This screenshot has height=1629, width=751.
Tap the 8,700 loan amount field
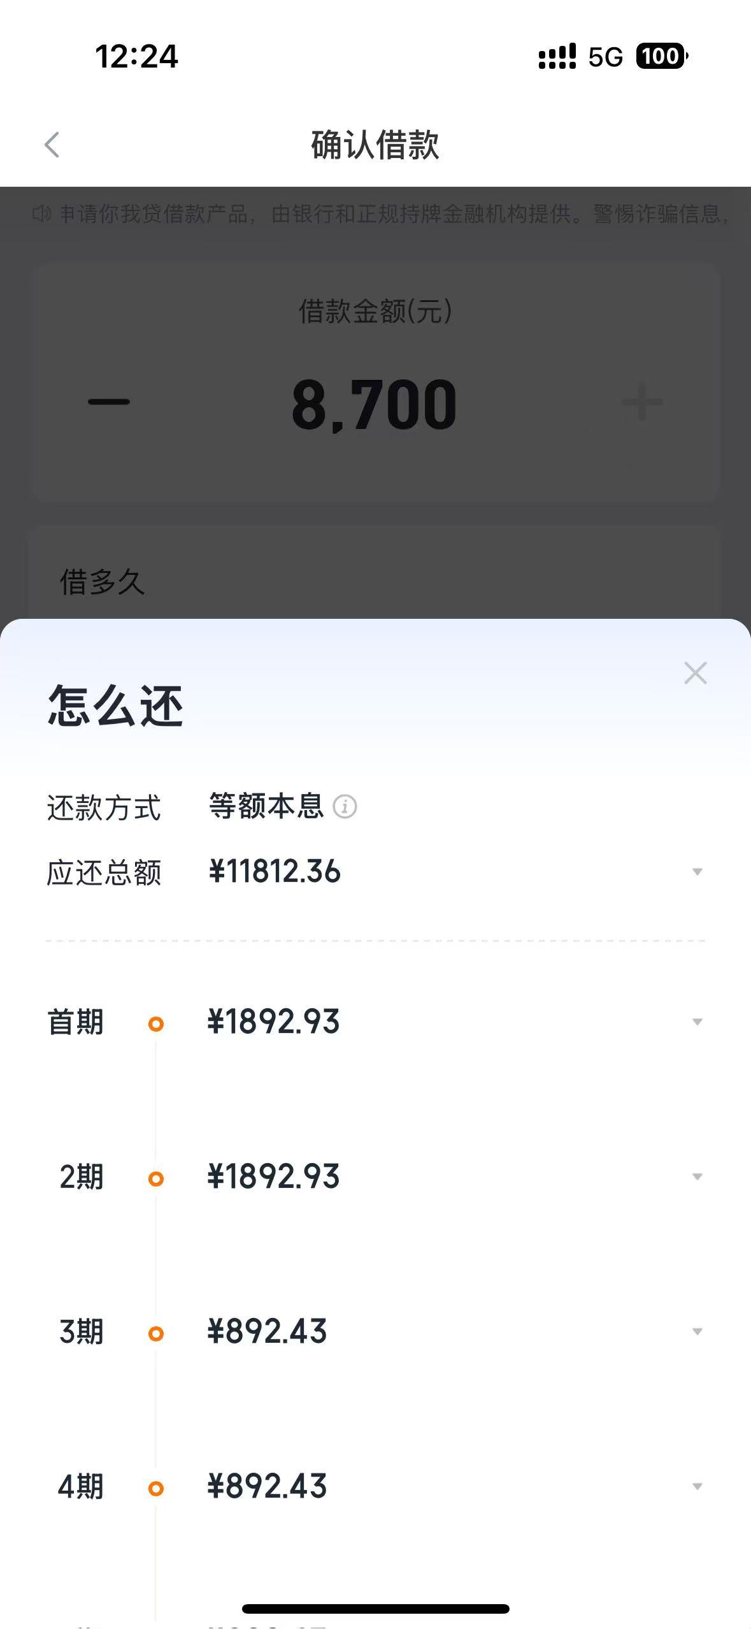[374, 405]
